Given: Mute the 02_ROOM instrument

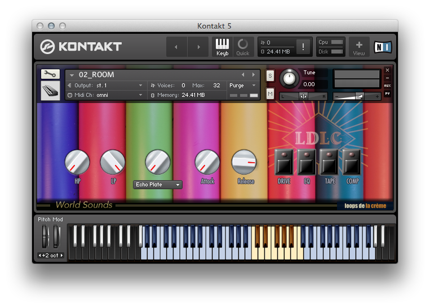Looking at the screenshot, I should pos(270,94).
